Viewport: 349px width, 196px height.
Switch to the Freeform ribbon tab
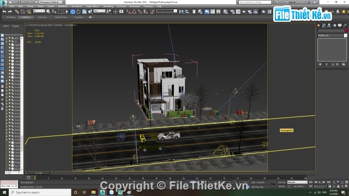coord(26,17)
